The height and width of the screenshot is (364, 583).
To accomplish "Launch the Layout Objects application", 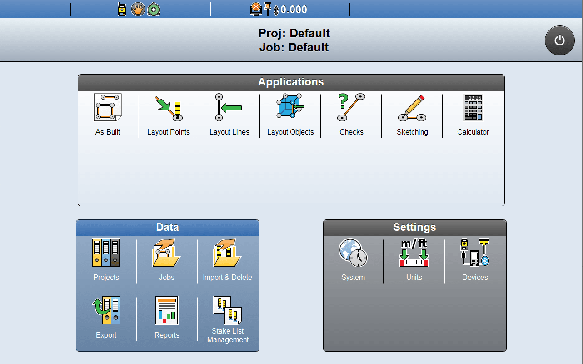I will [x=290, y=114].
